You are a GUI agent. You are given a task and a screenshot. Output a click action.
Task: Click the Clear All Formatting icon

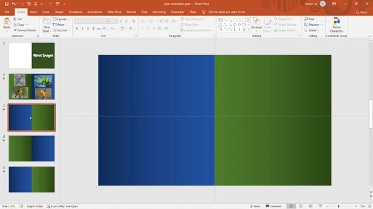coord(133,21)
